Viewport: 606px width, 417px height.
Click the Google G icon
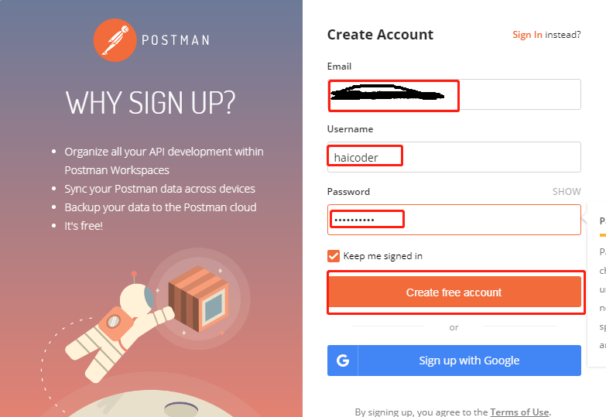pos(343,361)
